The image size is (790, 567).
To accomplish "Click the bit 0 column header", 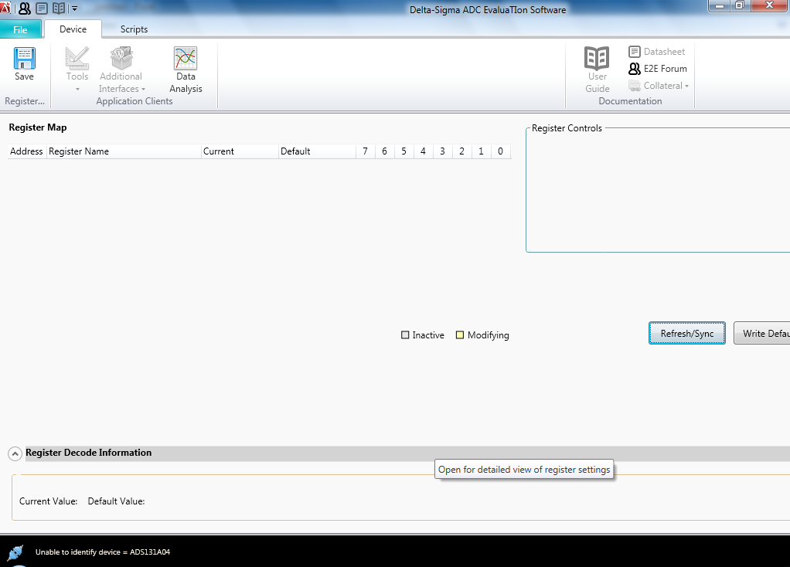I will (500, 151).
